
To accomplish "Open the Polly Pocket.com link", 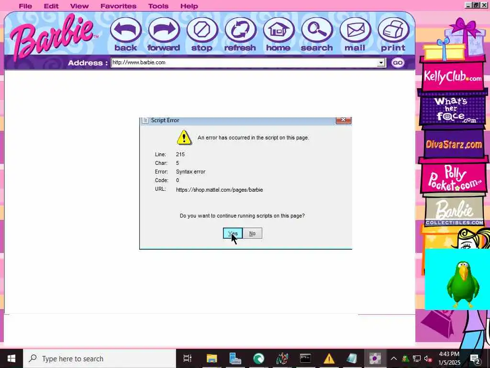I will pyautogui.click(x=454, y=178).
